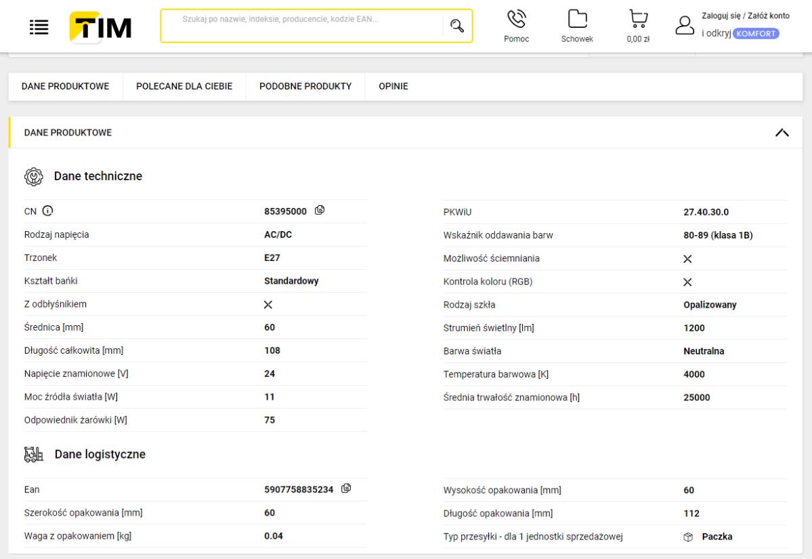The width and height of the screenshot is (812, 559).
Task: Open the Podobne produkty tab
Action: (x=305, y=87)
